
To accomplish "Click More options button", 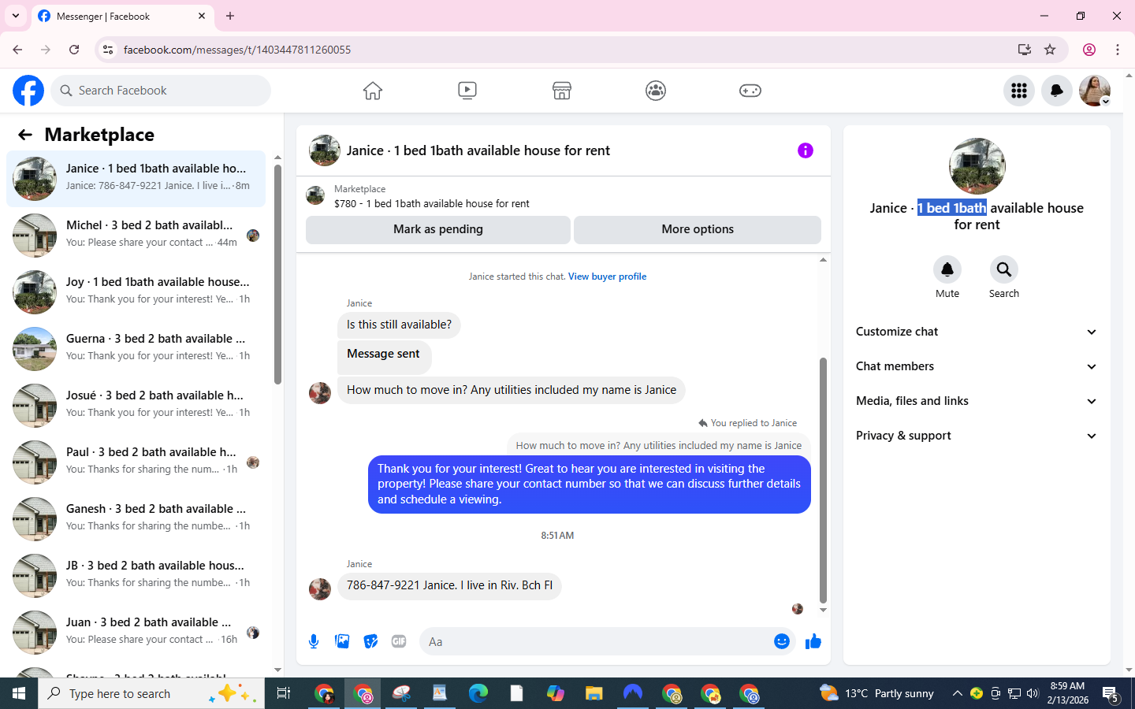I will (x=698, y=229).
